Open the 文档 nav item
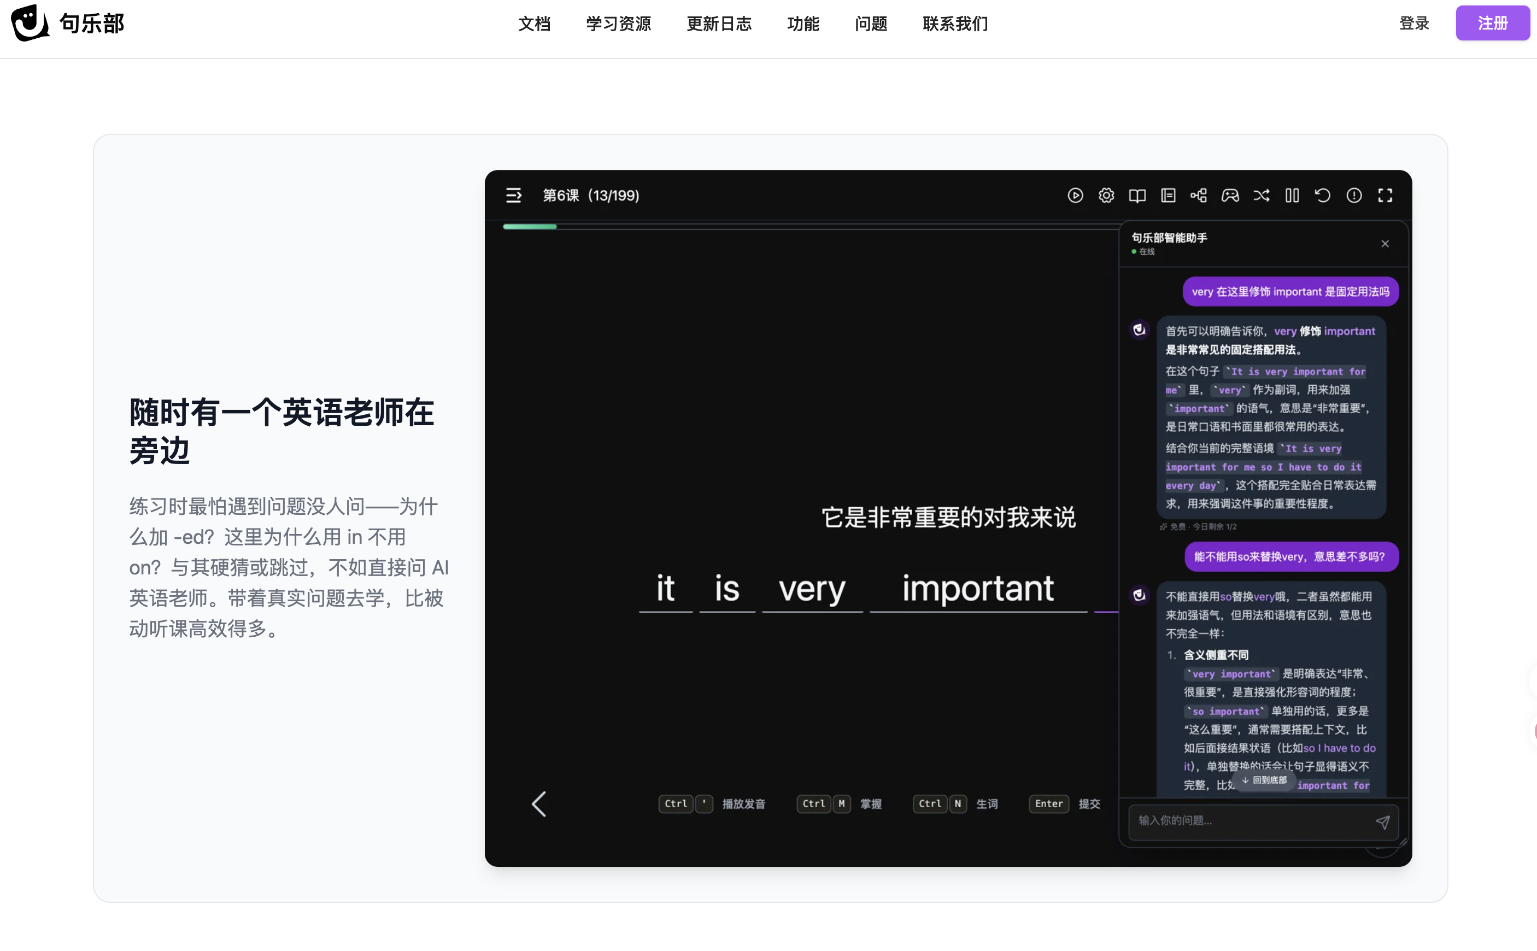This screenshot has width=1537, height=951. pos(534,24)
